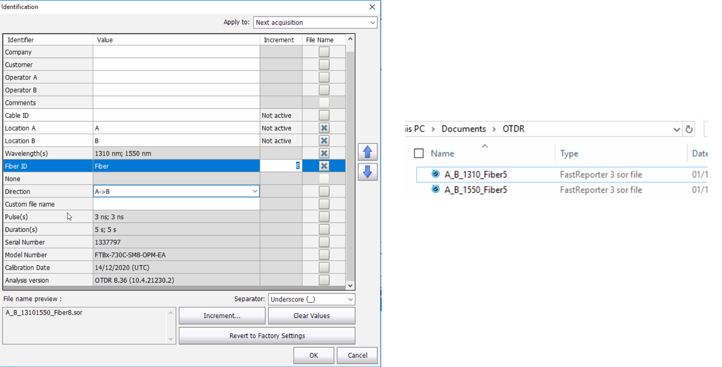Cancel the Identification dialog
722x367 pixels.
click(x=357, y=355)
